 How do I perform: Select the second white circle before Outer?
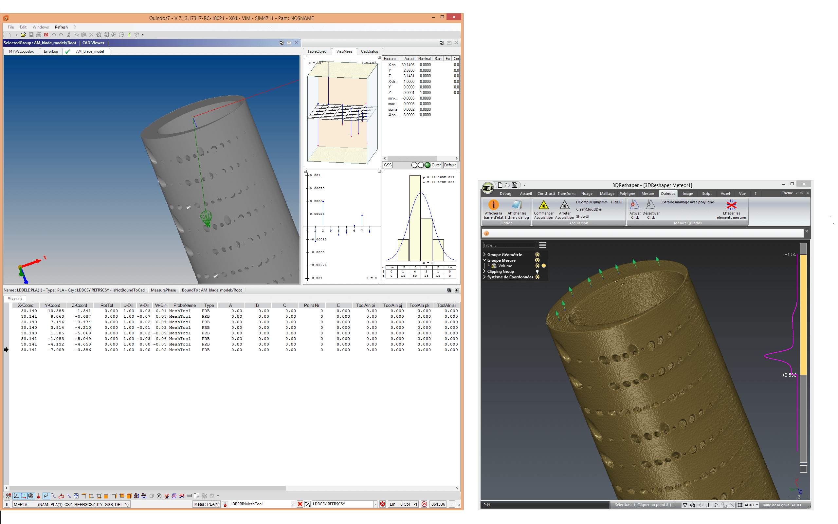[x=420, y=165]
